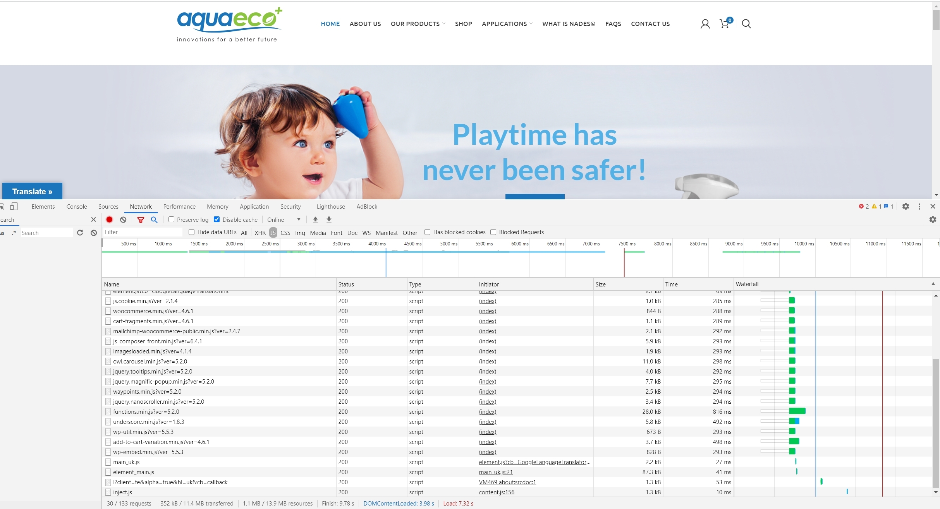Viewport: 940px width, 509px height.
Task: Clear the network log
Action: click(123, 219)
